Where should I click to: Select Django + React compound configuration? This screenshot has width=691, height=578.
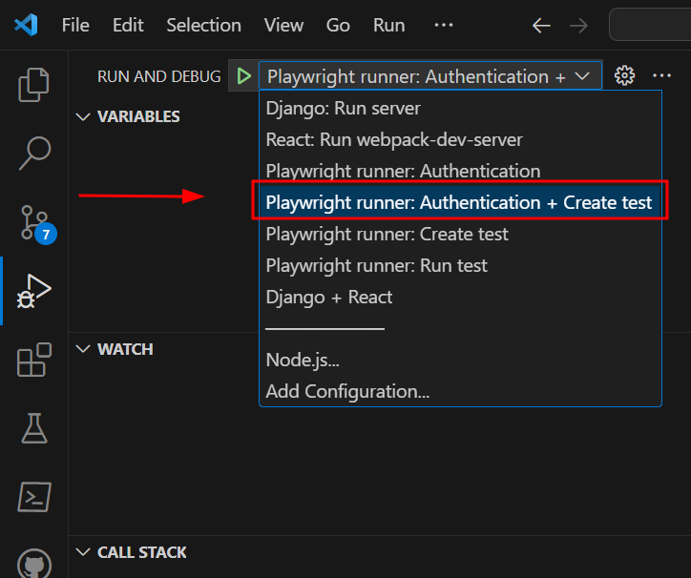click(x=460, y=297)
